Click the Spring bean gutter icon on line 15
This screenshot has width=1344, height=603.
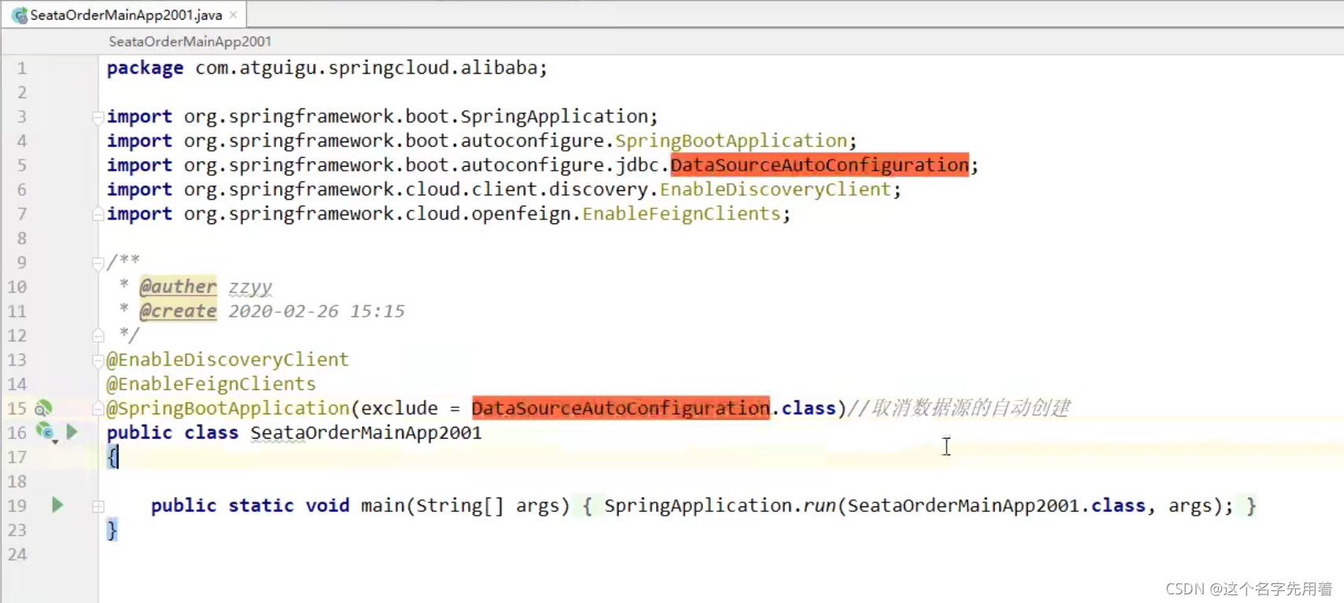tap(43, 408)
